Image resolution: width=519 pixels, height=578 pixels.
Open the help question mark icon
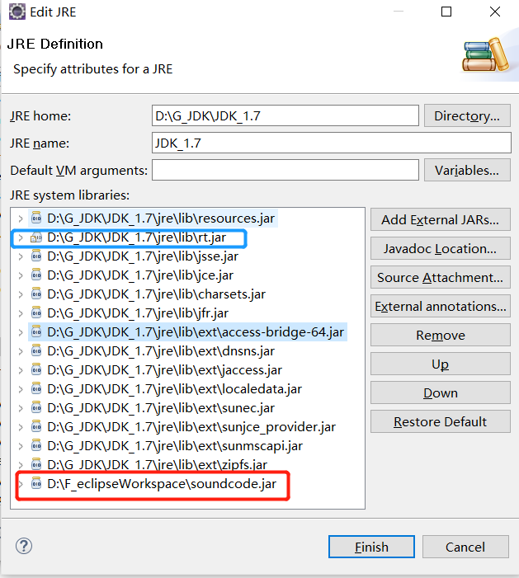click(x=24, y=546)
